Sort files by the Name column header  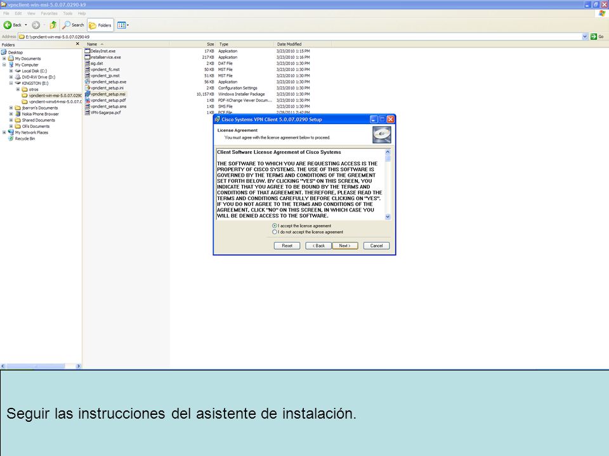coord(126,44)
